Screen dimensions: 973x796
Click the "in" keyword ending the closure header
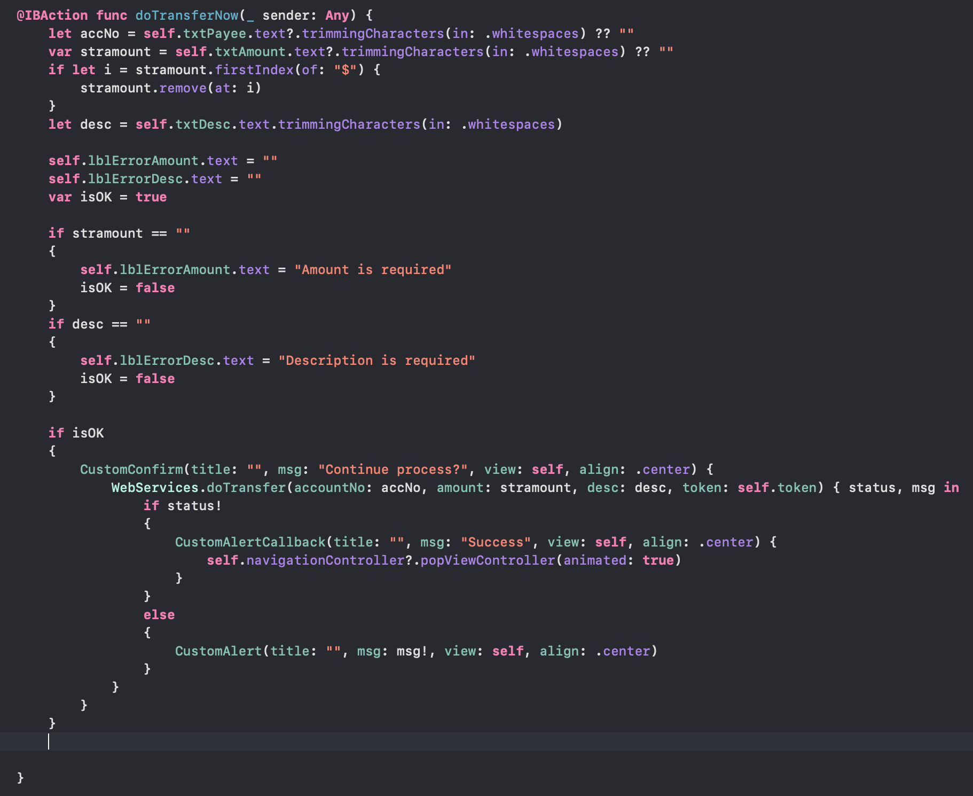coord(951,488)
